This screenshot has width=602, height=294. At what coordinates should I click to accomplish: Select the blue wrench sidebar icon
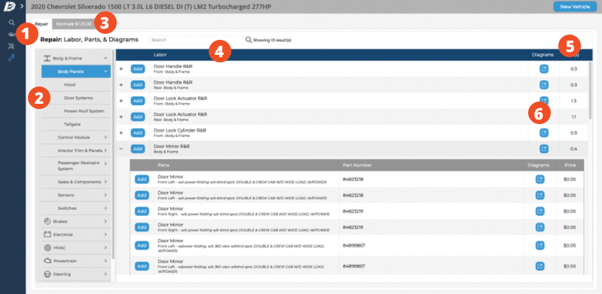point(11,58)
